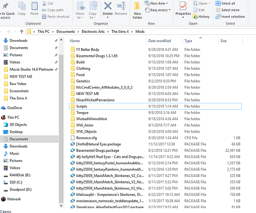Click Select all
Screen dimensions: 256x213
point(225,3)
